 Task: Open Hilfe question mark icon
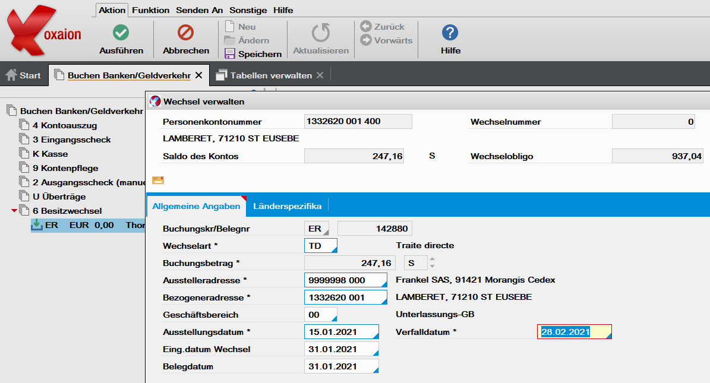pos(450,33)
